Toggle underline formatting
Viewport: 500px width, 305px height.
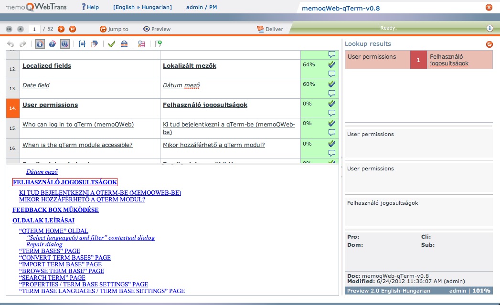(65, 44)
